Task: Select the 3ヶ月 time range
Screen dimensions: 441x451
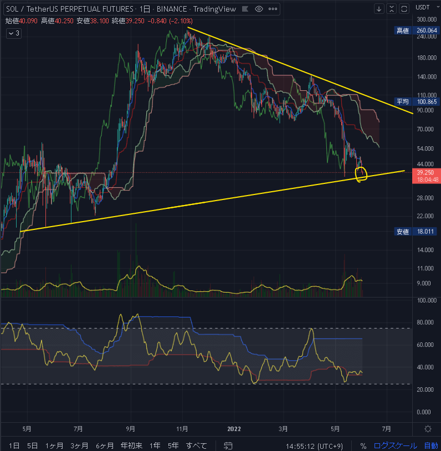Action: click(79, 445)
